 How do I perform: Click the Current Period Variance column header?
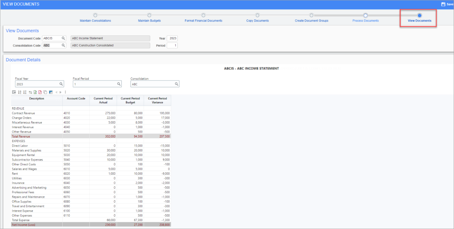click(x=158, y=100)
